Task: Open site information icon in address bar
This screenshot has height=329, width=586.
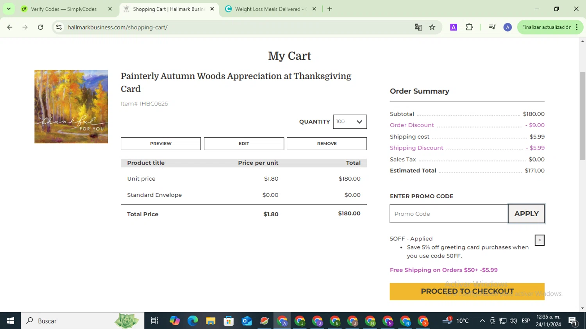Action: [x=59, y=27]
